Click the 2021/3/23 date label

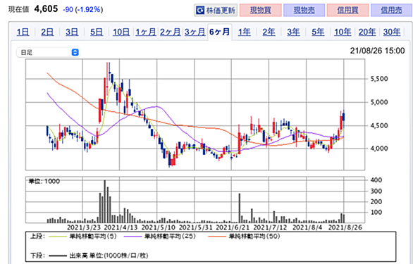tap(84, 227)
